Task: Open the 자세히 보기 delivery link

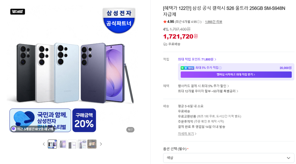Action: [x=187, y=134]
